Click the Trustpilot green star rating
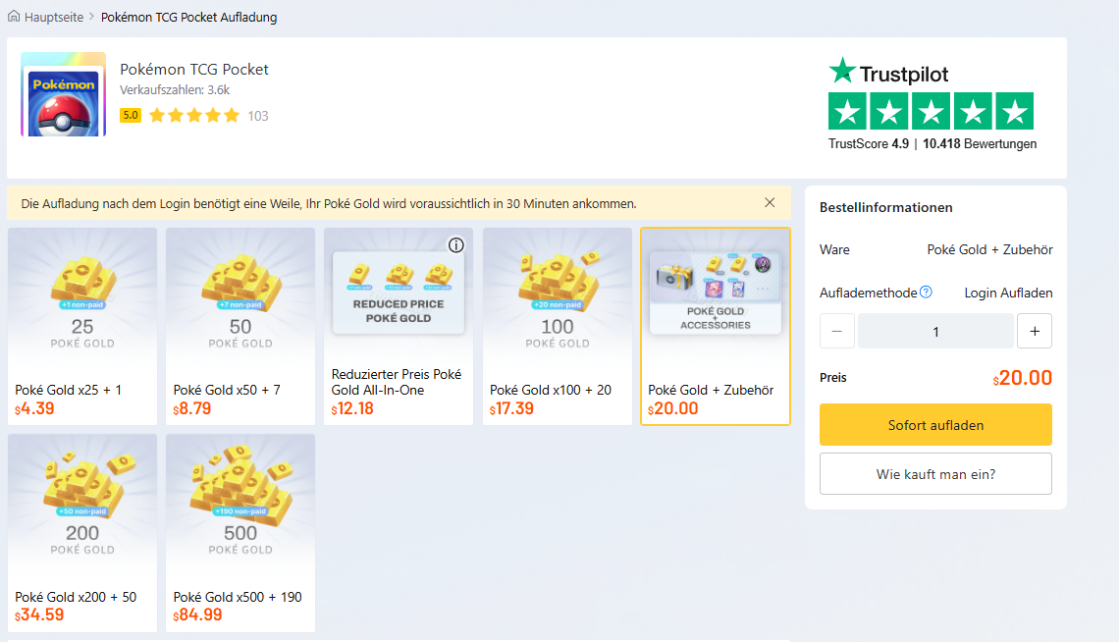This screenshot has height=642, width=1119. tap(931, 111)
